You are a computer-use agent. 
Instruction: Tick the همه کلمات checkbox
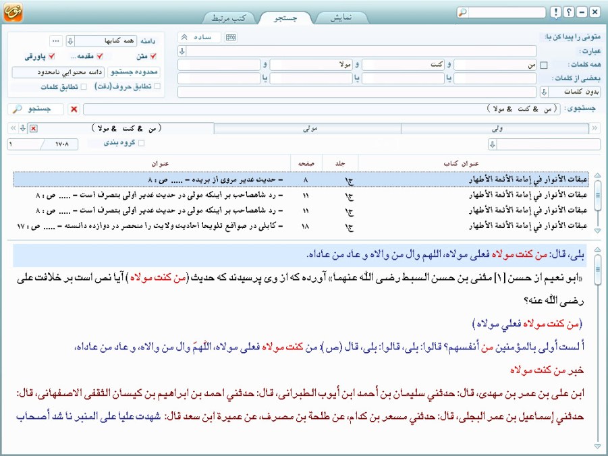click(544, 65)
